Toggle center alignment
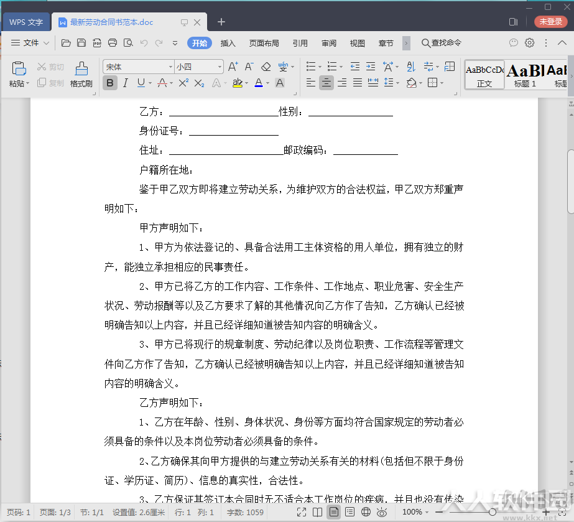 coord(326,83)
